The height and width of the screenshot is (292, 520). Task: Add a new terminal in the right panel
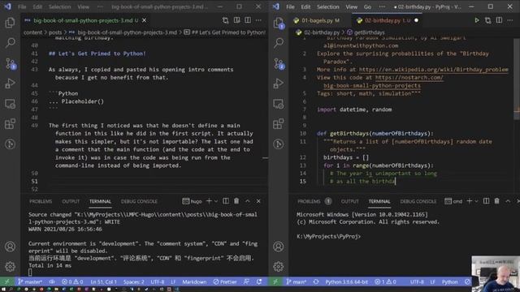470,201
